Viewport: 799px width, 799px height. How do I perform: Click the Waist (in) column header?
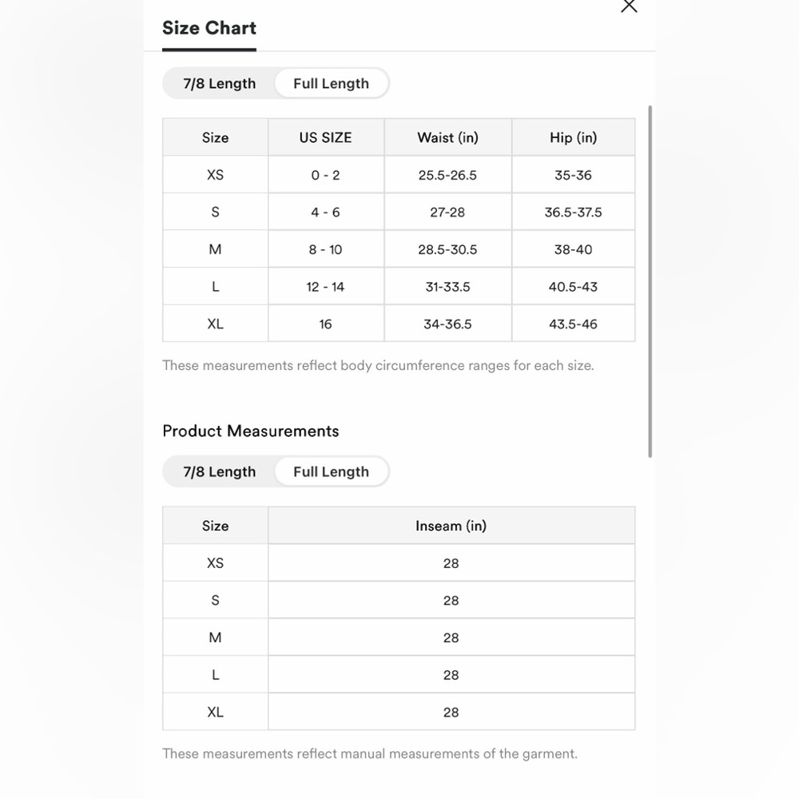click(x=447, y=137)
